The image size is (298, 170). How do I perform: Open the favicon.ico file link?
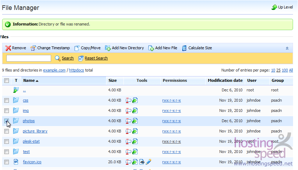coord(32,162)
